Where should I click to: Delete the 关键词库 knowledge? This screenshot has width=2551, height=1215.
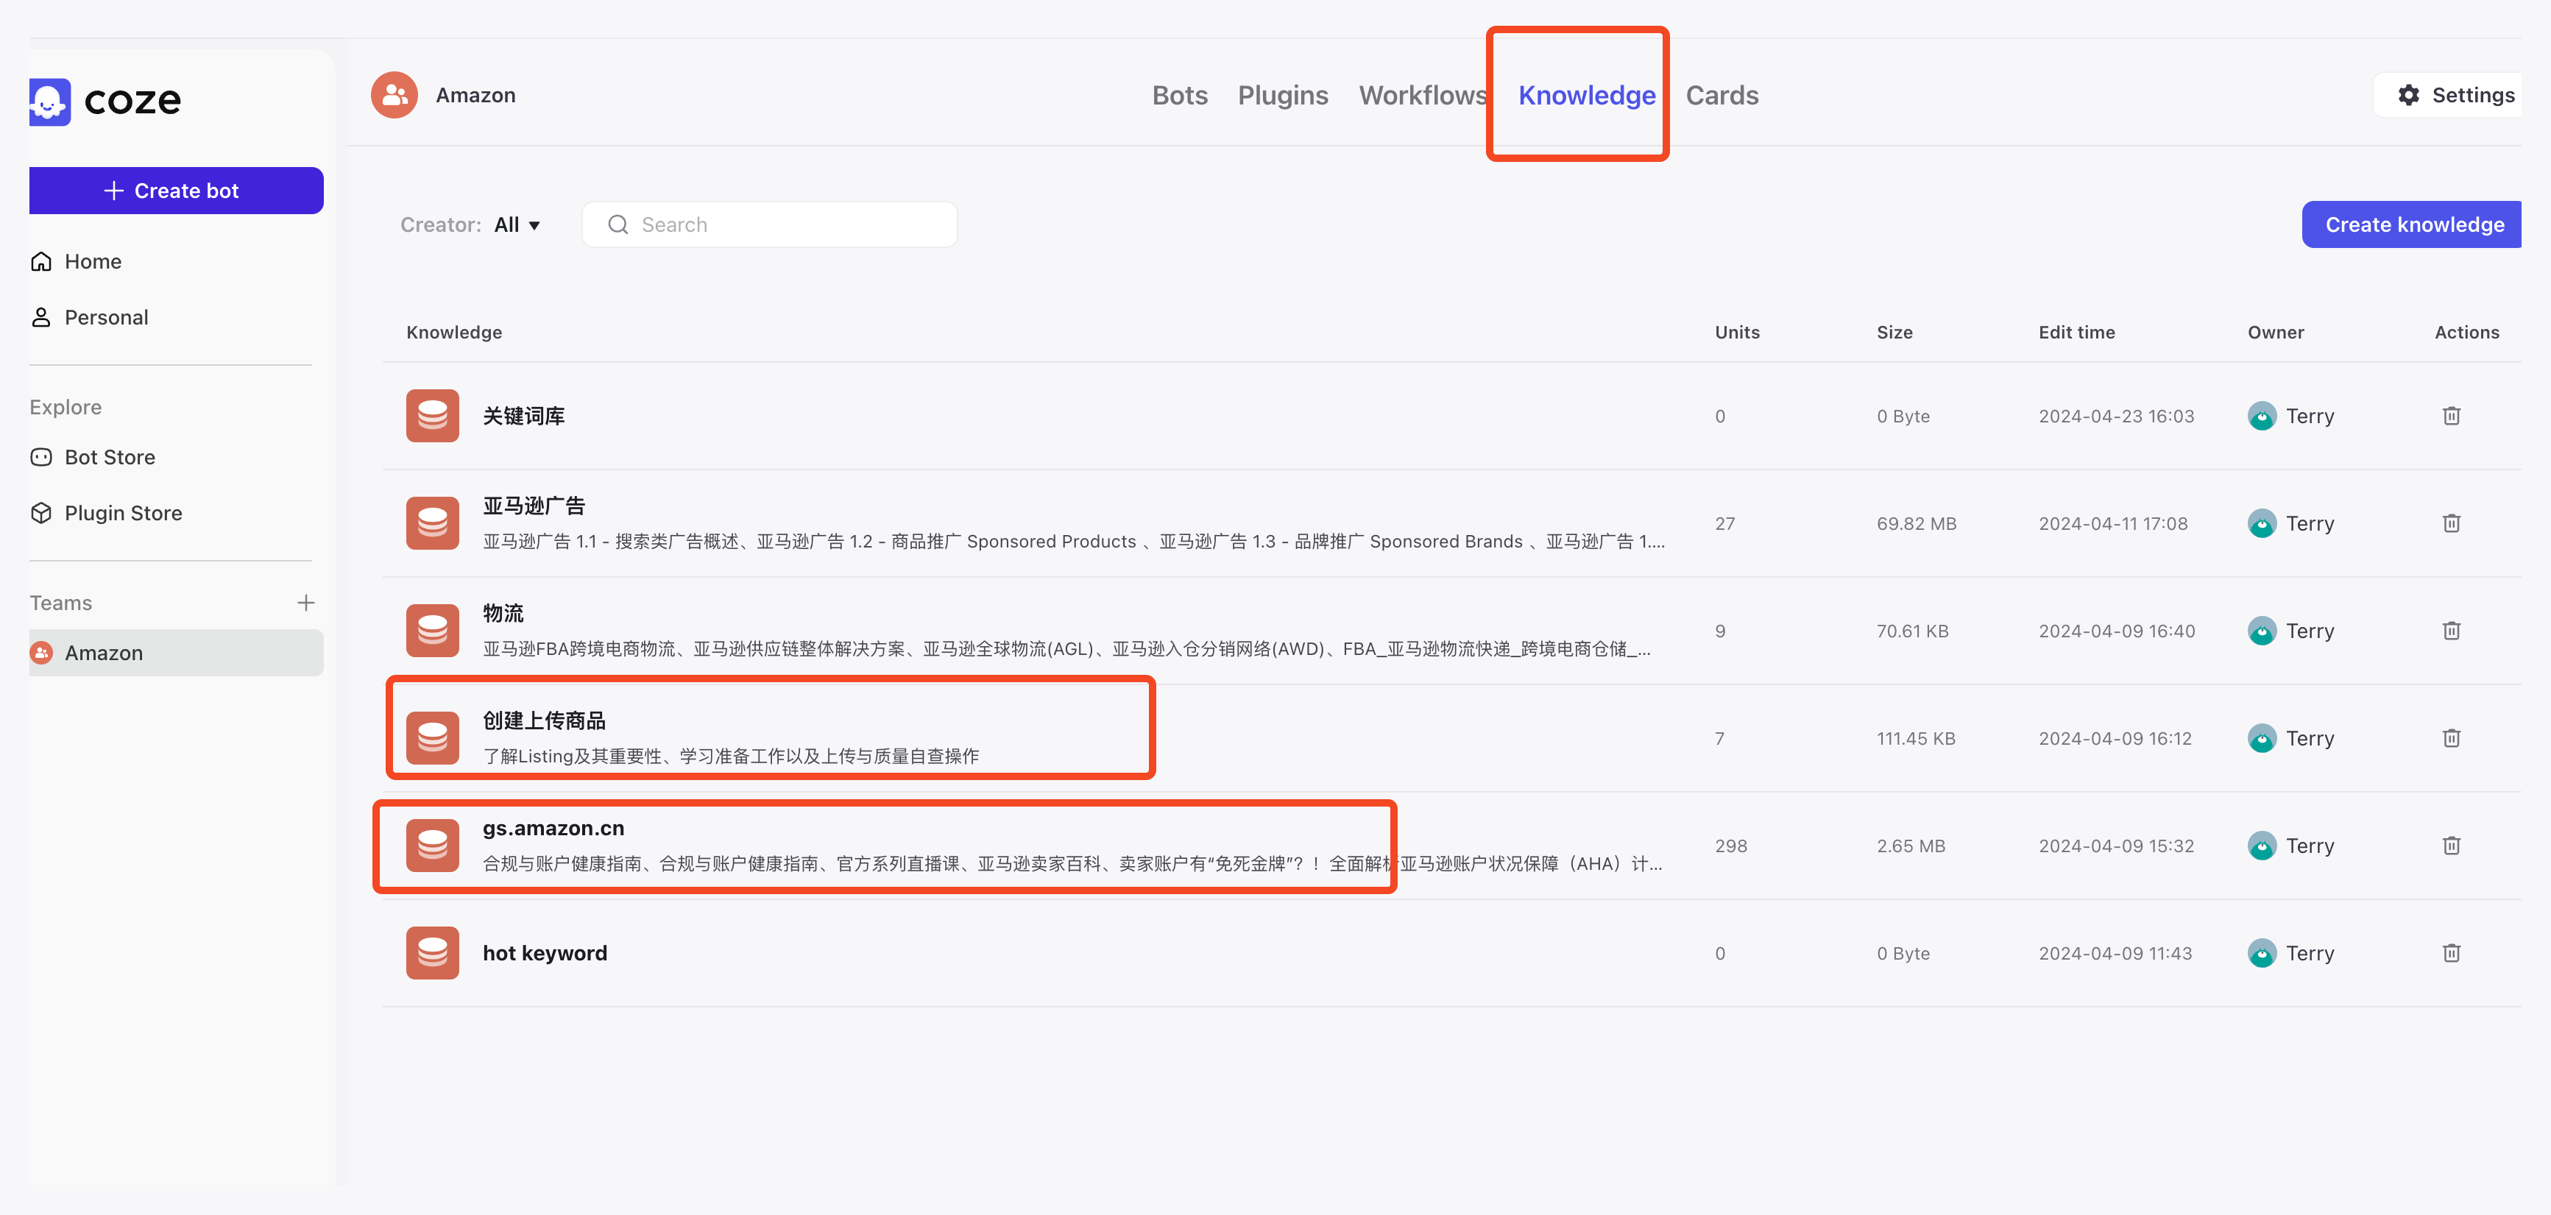tap(2451, 416)
